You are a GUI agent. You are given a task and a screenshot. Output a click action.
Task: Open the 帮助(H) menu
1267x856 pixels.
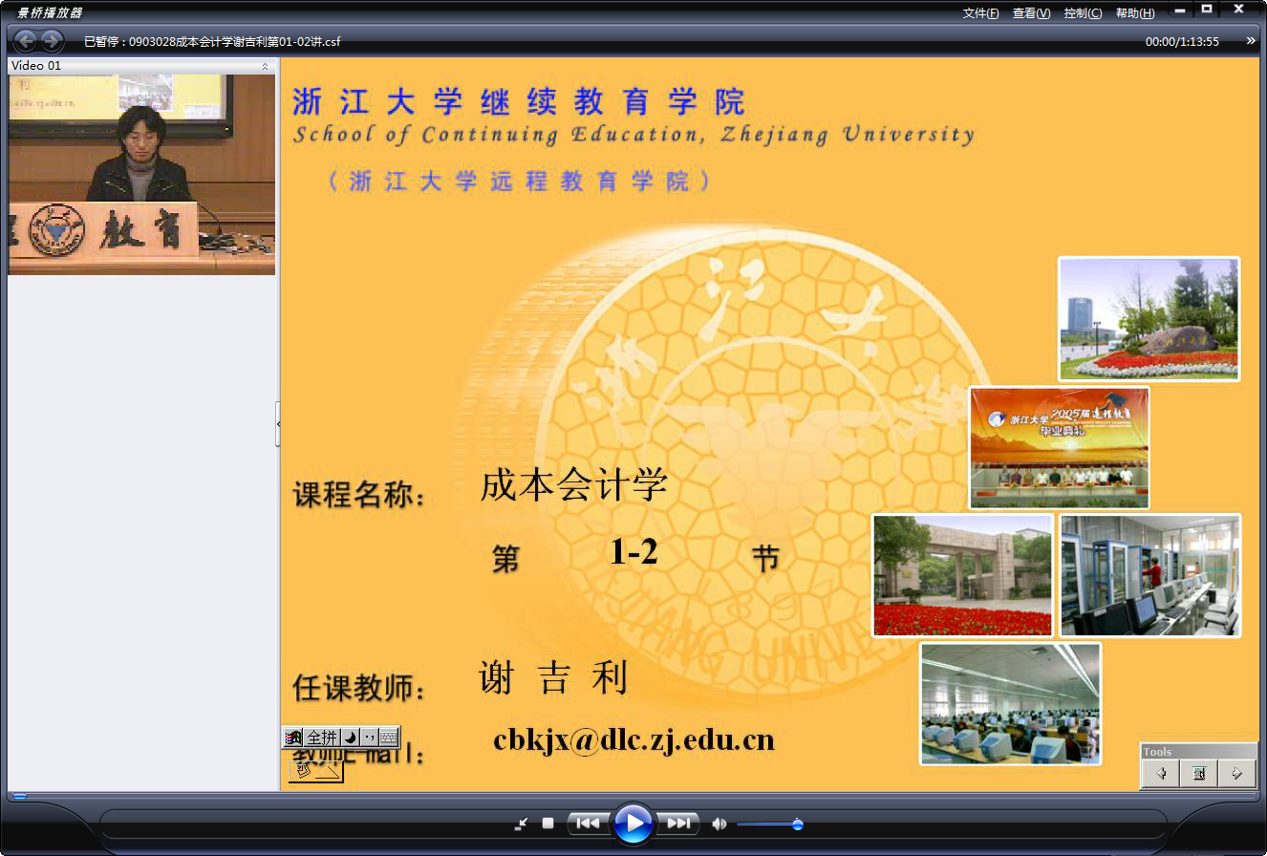coord(1135,13)
